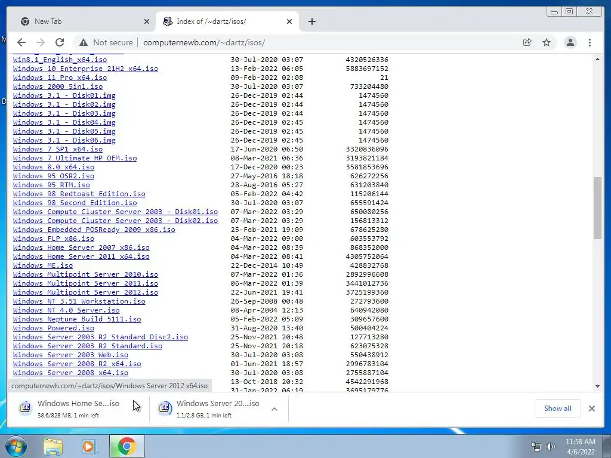Click the Windows FLP x86.iso link
The image size is (611, 458).
pos(53,239)
